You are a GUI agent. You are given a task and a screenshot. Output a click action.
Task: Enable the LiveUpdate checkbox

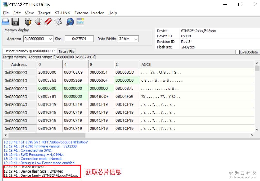click(237, 52)
